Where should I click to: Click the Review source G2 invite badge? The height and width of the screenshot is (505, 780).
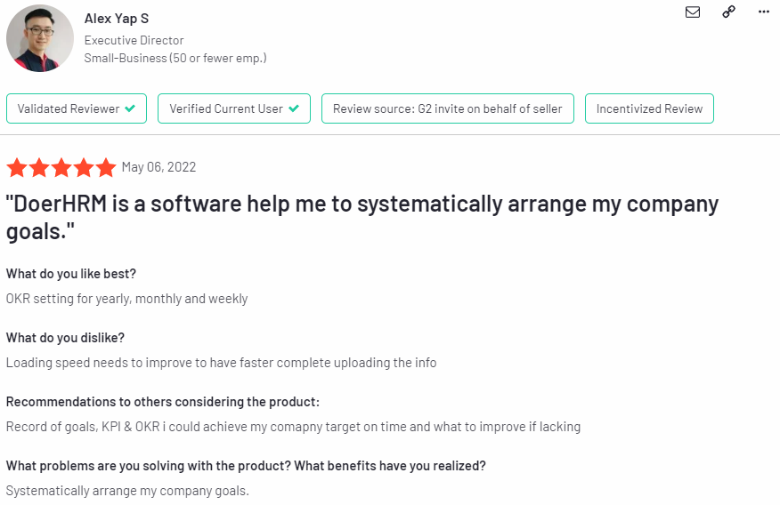[448, 108]
